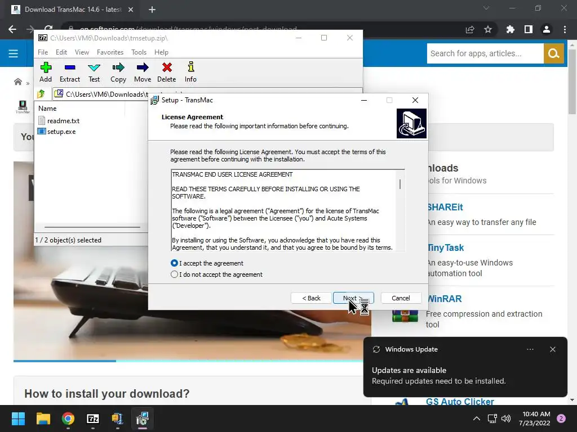
Task: Cancel the TransMac setup wizard
Action: (x=401, y=298)
